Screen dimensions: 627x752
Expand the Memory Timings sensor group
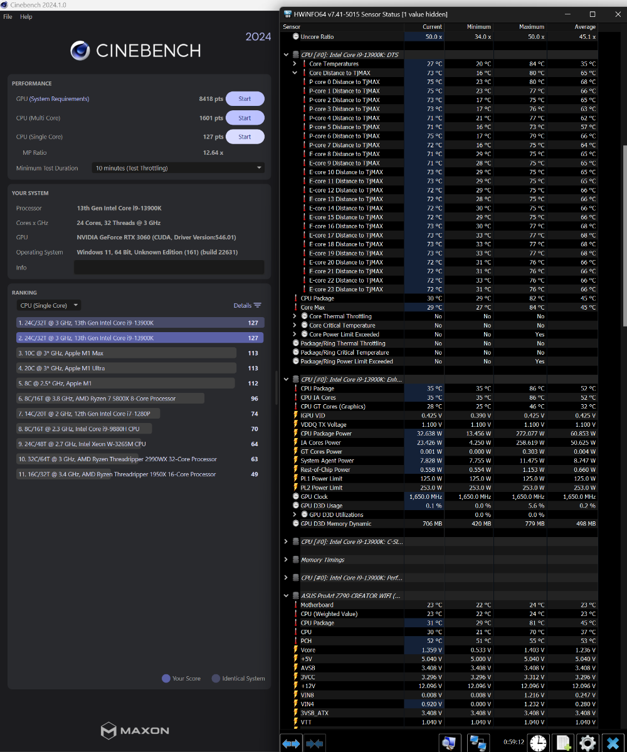coord(287,560)
